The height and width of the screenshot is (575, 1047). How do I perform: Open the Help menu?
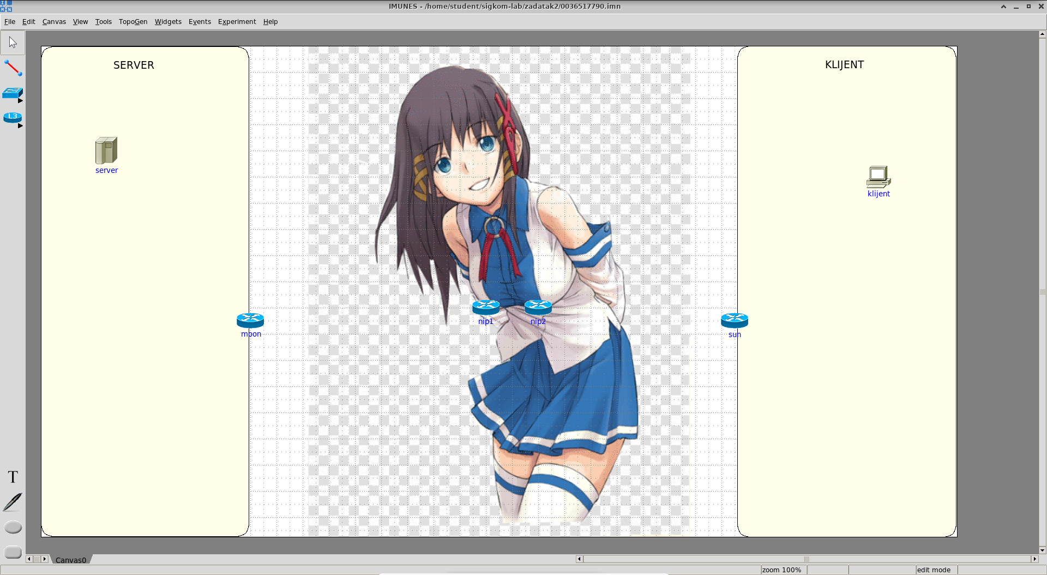270,22
